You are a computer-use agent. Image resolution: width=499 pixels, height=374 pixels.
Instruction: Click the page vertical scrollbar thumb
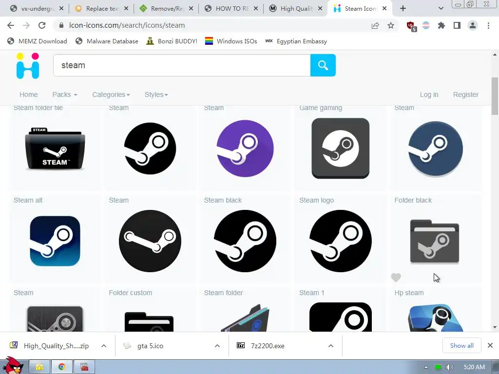[x=495, y=96]
